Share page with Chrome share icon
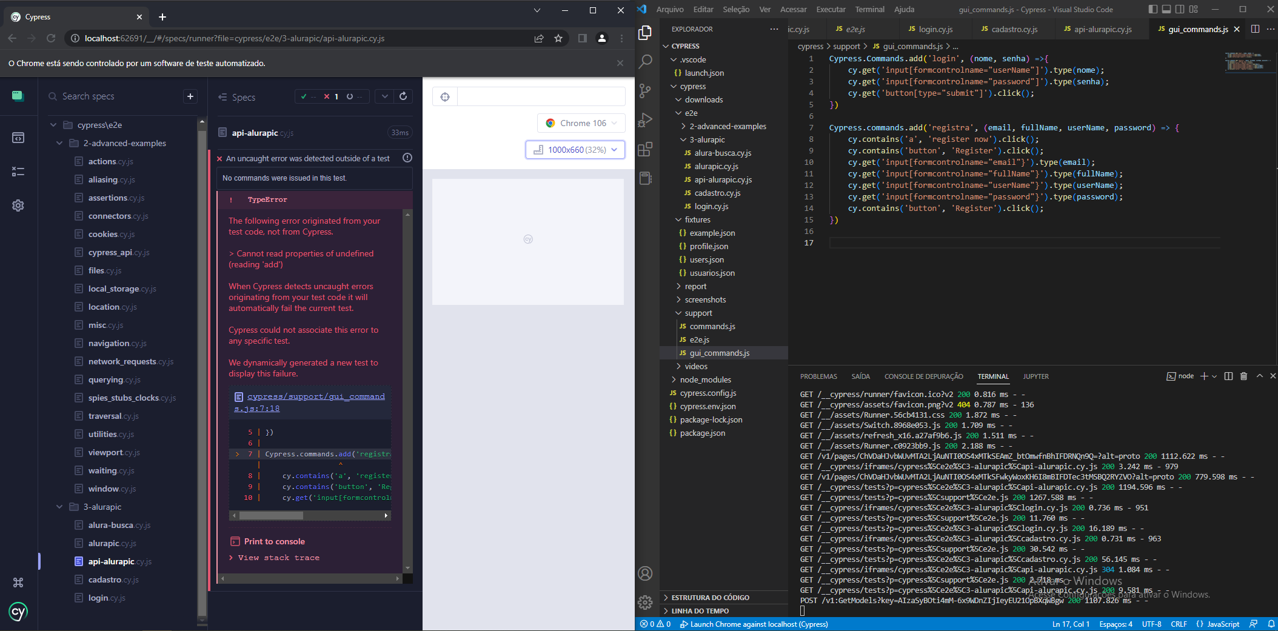1278x631 pixels. pyautogui.click(x=539, y=38)
